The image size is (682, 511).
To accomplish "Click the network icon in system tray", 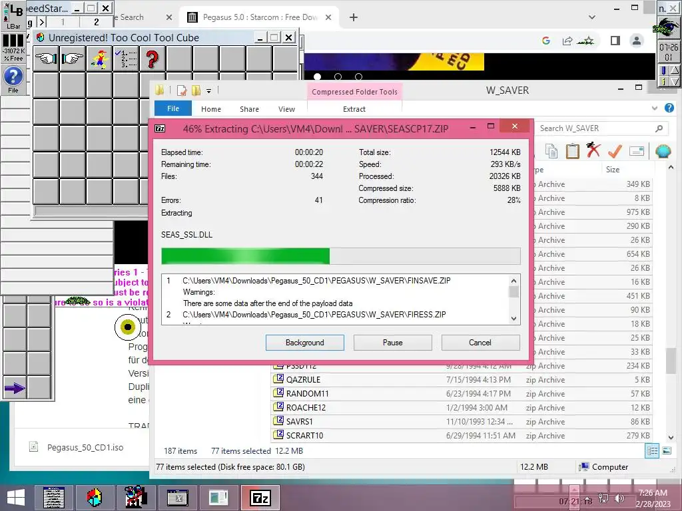I will pos(603,498).
